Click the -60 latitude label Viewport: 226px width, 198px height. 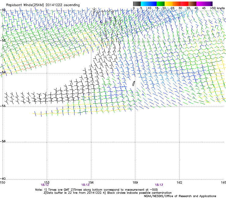coord(3,179)
